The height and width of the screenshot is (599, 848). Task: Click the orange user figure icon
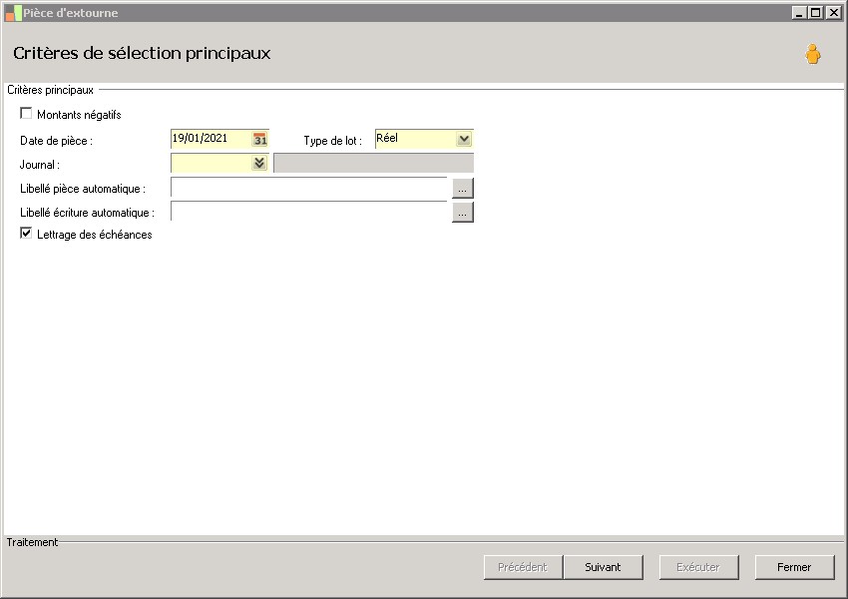pos(812,54)
